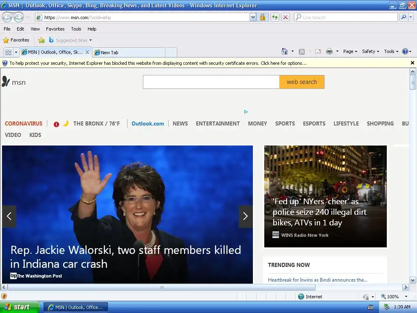The height and width of the screenshot is (313, 417).
Task: Click the MSN web search input field
Action: pos(211,82)
